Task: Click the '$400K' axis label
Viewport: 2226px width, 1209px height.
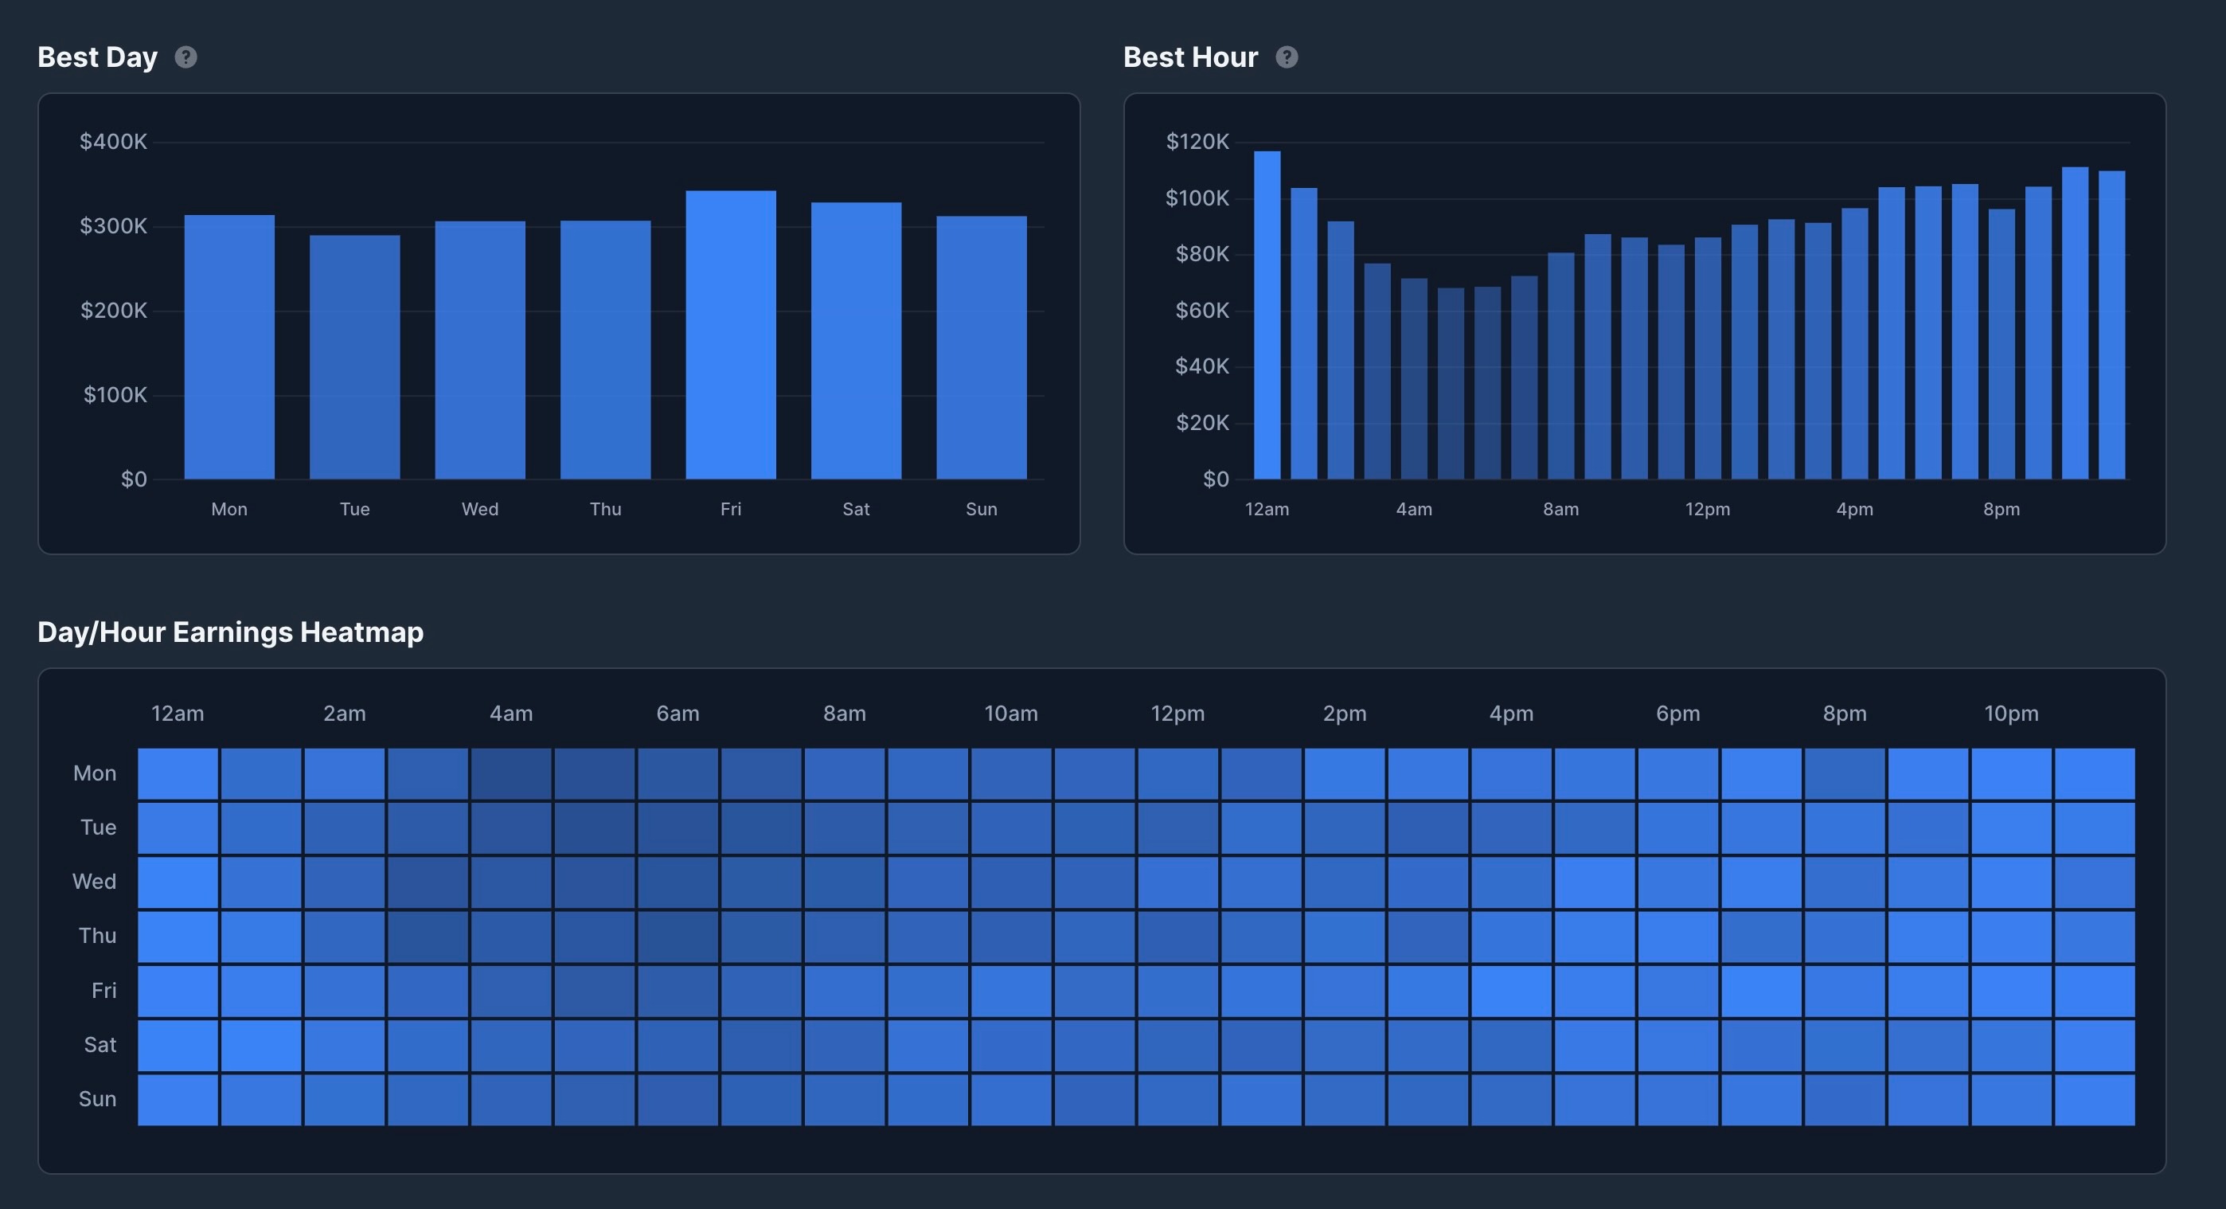Action: (x=113, y=142)
